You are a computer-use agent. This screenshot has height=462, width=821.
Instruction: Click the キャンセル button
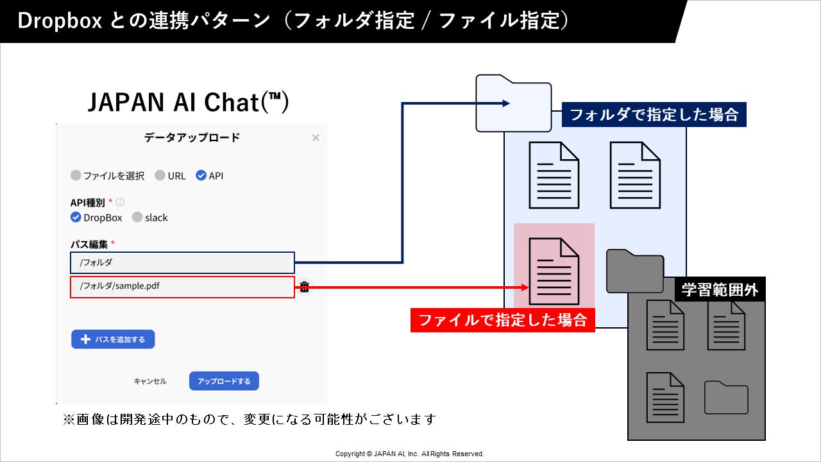point(150,381)
